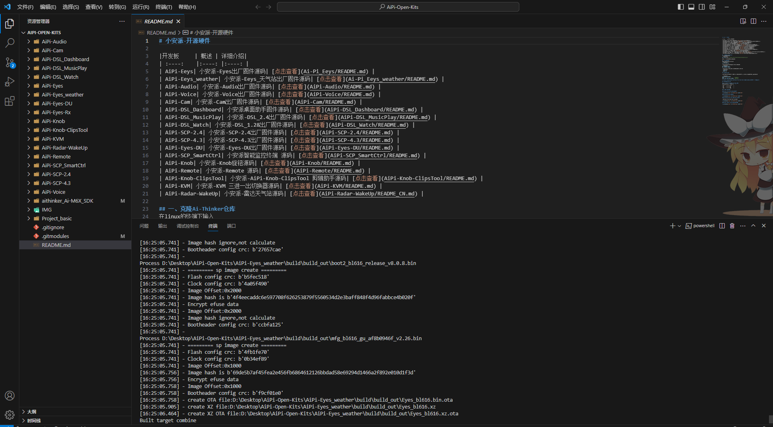Open Run and Debug view
Viewport: 773px width, 427px height.
[10, 82]
